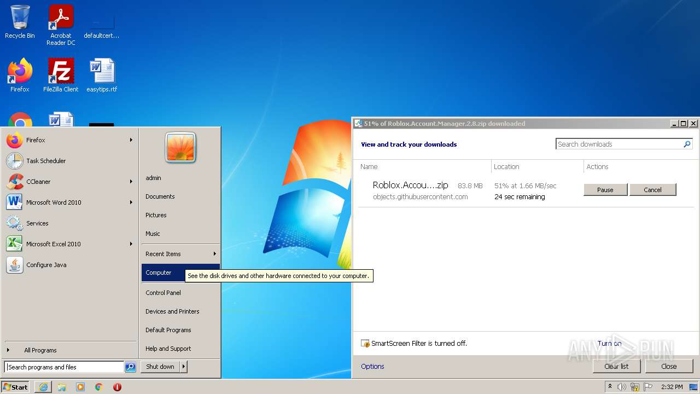Open the Firefox desktop shortcut
This screenshot has height=394, width=700.
tap(20, 76)
